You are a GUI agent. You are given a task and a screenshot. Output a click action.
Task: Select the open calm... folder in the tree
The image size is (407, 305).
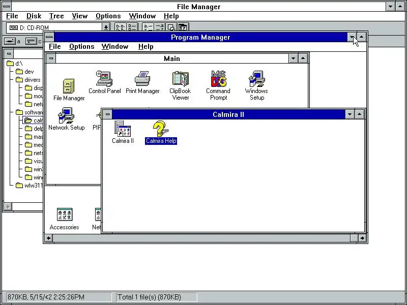[x=33, y=120]
